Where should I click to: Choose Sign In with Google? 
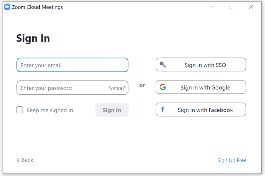201,87
